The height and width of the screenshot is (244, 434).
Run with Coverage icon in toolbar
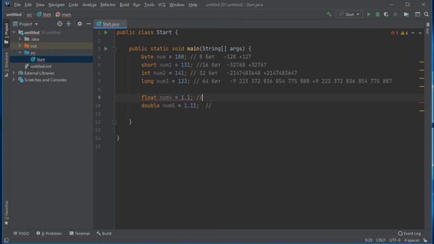click(386, 14)
